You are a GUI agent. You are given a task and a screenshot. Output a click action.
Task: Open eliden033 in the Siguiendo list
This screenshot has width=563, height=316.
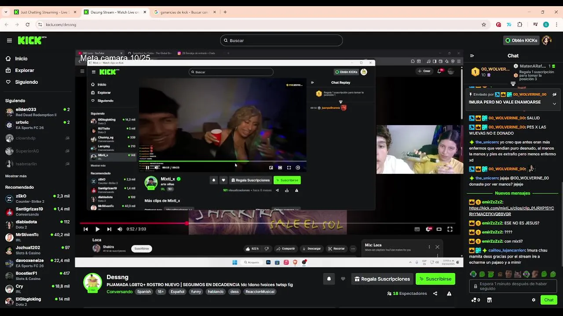click(37, 112)
